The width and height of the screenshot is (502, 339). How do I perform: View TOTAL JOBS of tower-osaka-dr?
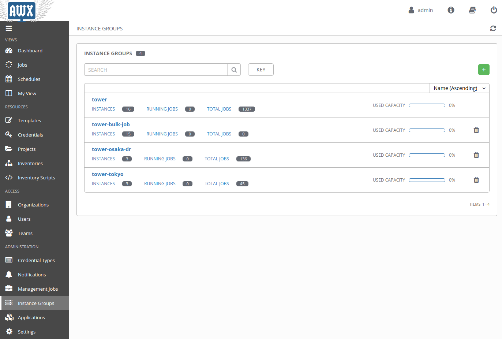point(217,159)
